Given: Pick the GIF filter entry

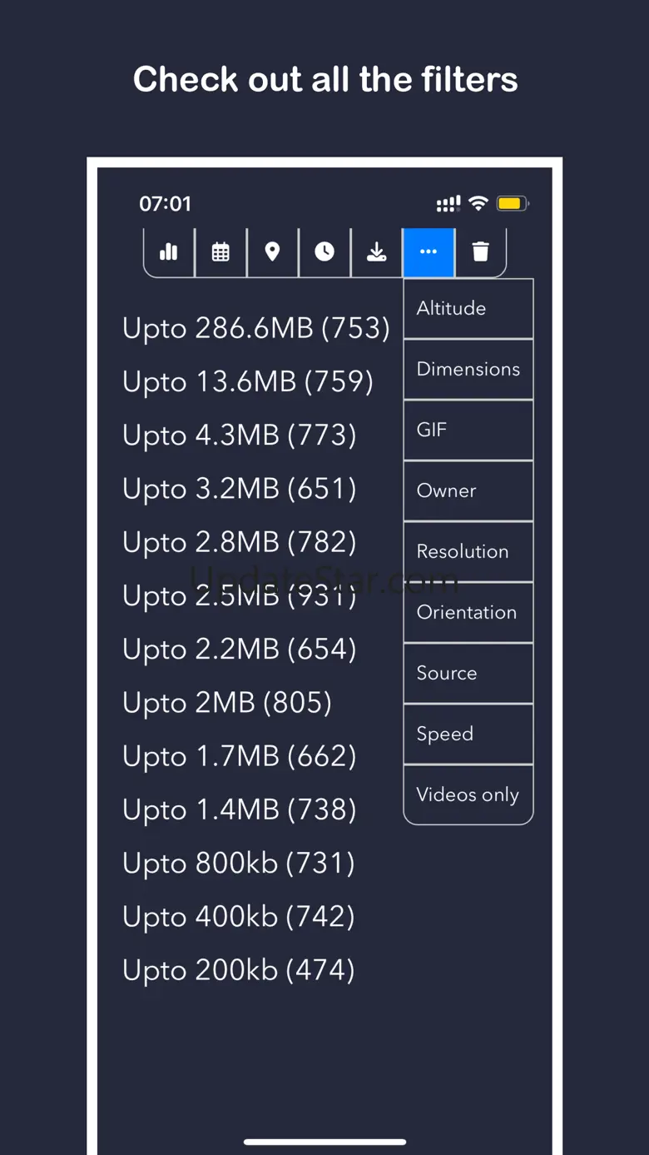Looking at the screenshot, I should coord(468,431).
